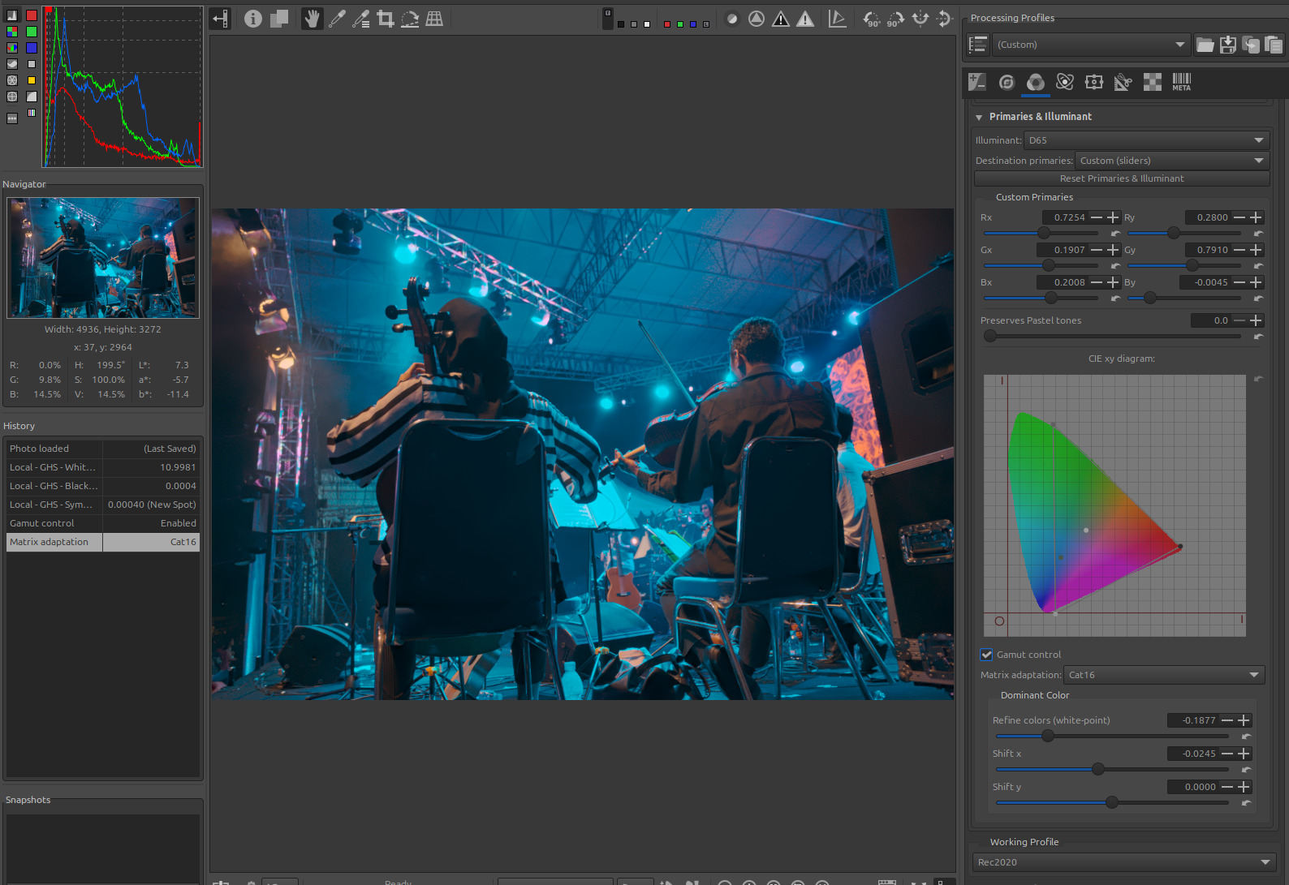Switch to the Meta tab
This screenshot has width=1289, height=885.
pos(1181,82)
